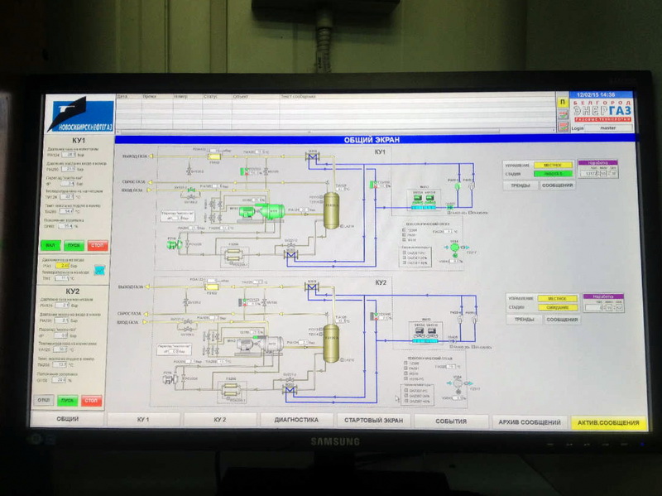Click the КУ2 separator vessel icon
The height and width of the screenshot is (496, 662).
(331, 343)
